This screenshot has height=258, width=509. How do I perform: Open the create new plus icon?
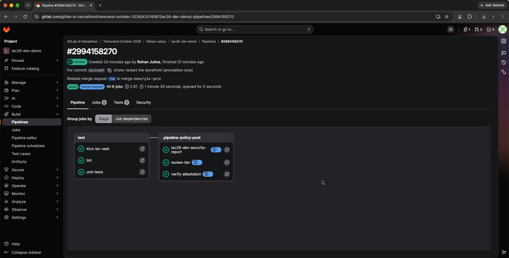(x=450, y=30)
